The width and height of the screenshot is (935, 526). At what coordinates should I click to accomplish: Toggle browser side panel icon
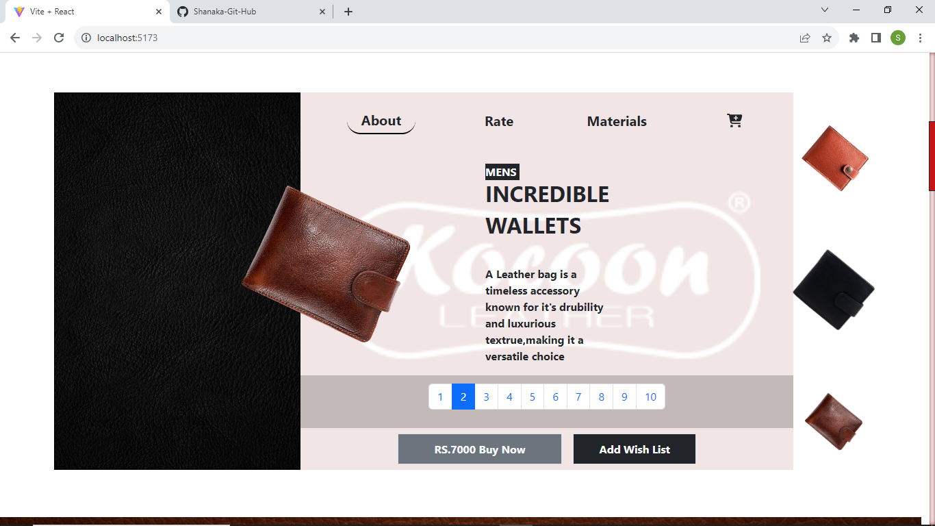point(875,38)
